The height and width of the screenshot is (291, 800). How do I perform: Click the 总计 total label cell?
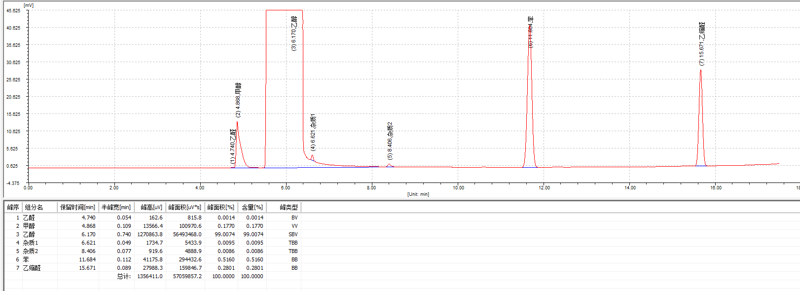click(x=123, y=276)
